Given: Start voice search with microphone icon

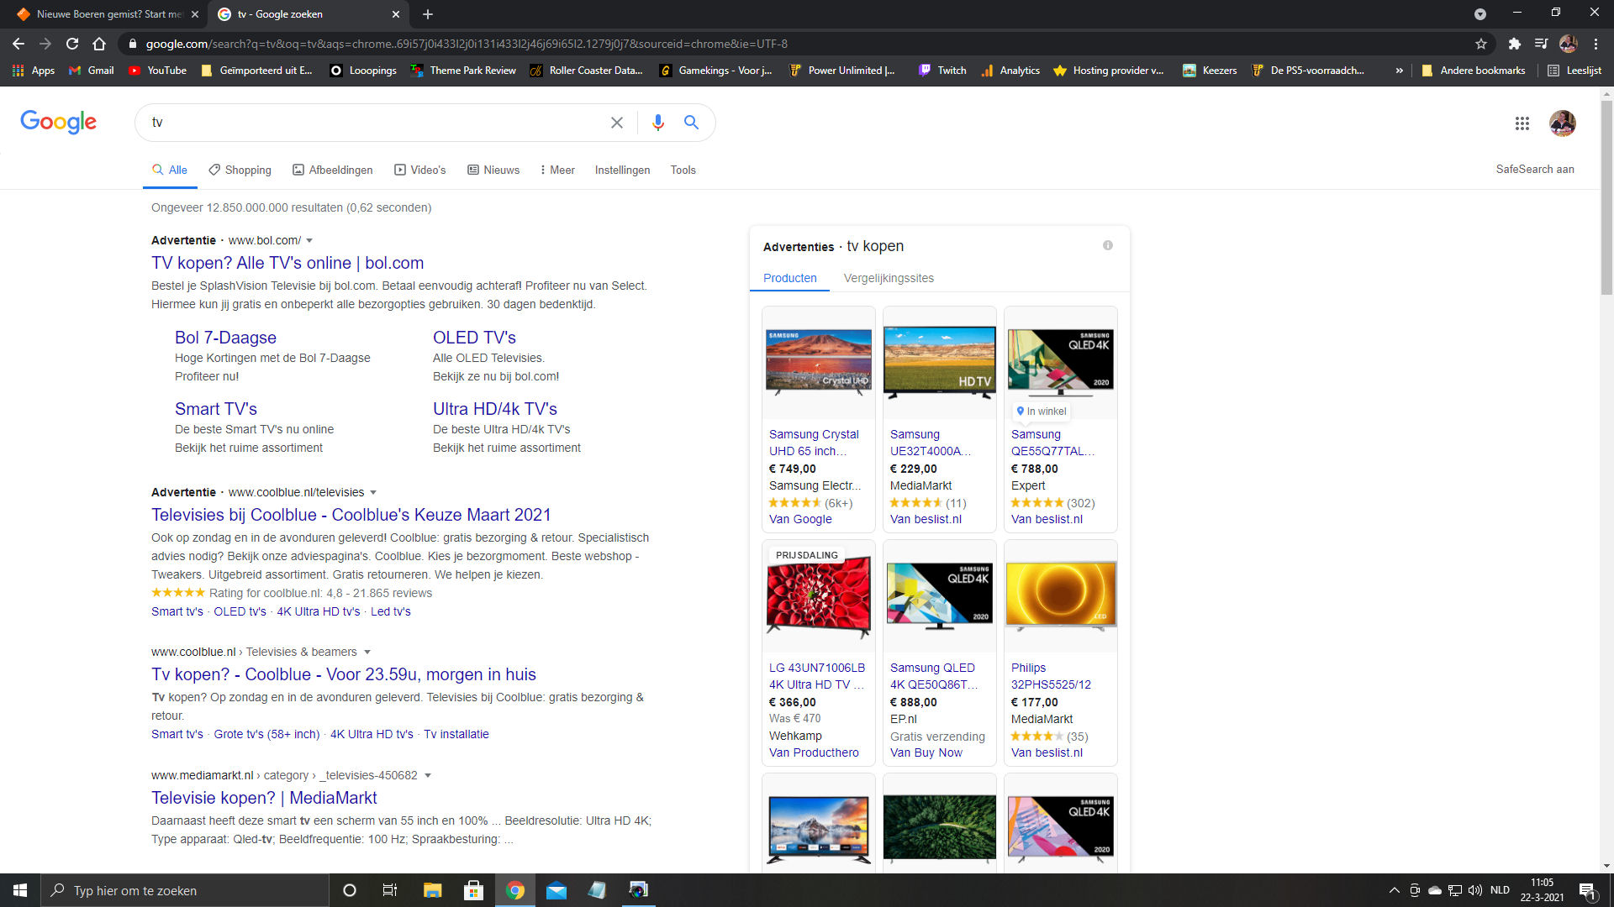Looking at the screenshot, I should pyautogui.click(x=658, y=123).
